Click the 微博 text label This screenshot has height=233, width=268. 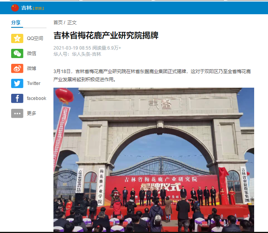[x=32, y=68]
